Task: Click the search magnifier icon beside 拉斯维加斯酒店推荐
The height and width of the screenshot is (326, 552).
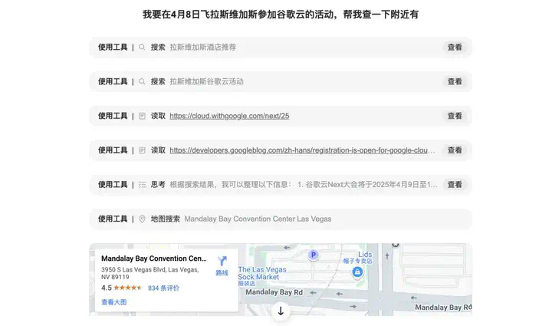Action: point(142,48)
